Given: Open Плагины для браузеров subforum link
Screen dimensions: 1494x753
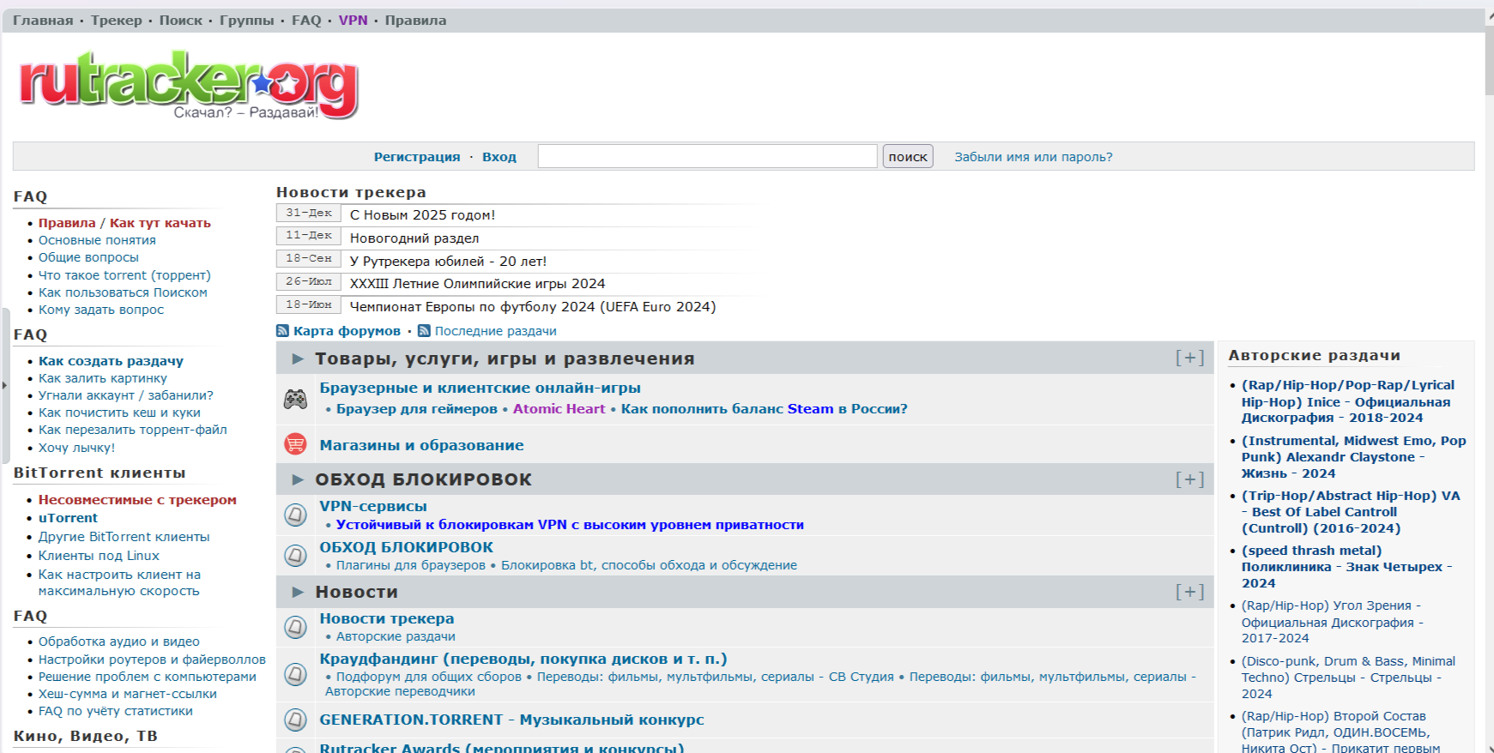Looking at the screenshot, I should pyautogui.click(x=410, y=565).
